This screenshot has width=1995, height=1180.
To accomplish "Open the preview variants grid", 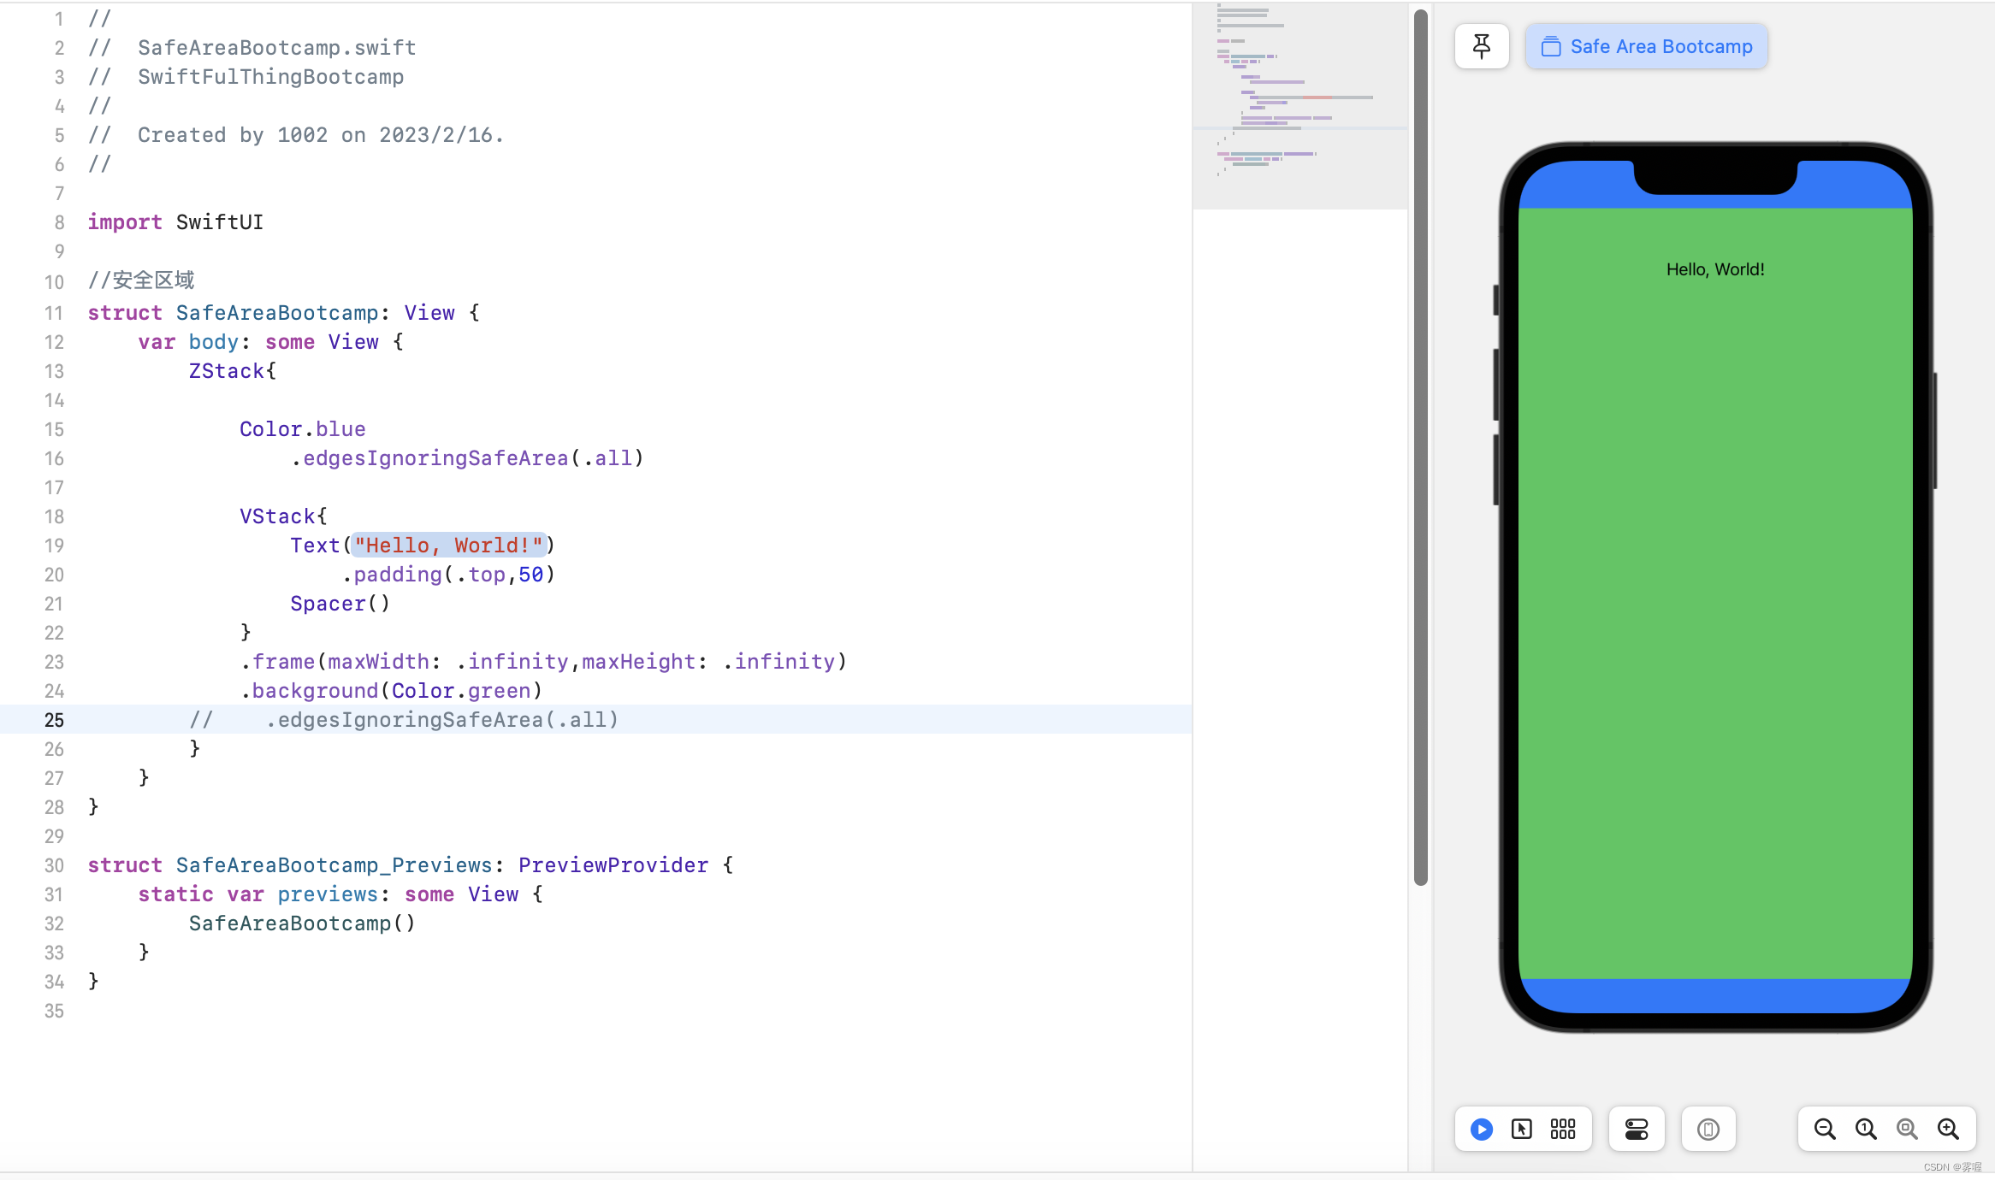I will (1563, 1130).
